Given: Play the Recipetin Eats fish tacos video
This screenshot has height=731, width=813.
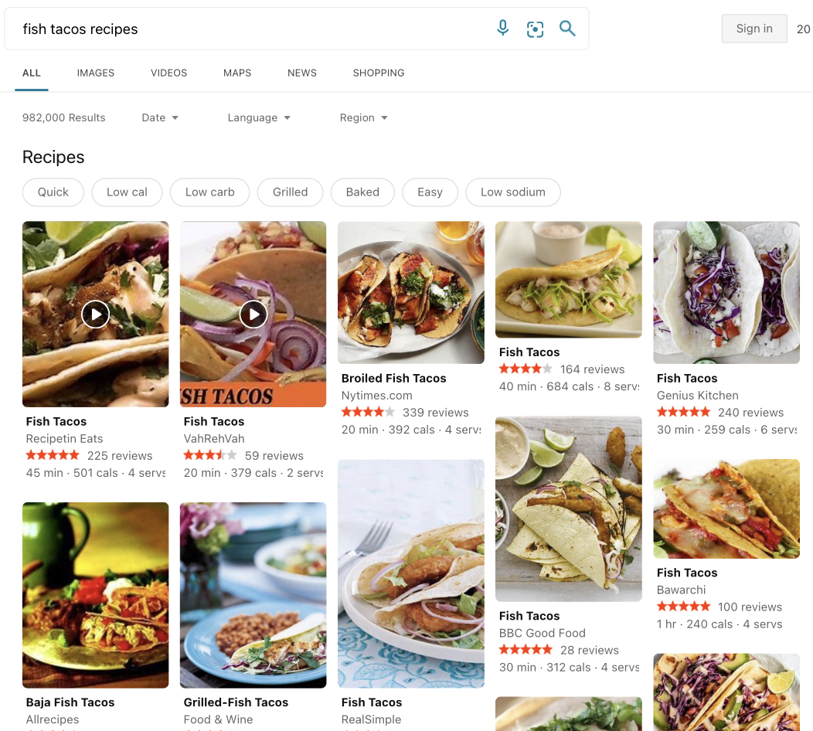Looking at the screenshot, I should tap(95, 314).
